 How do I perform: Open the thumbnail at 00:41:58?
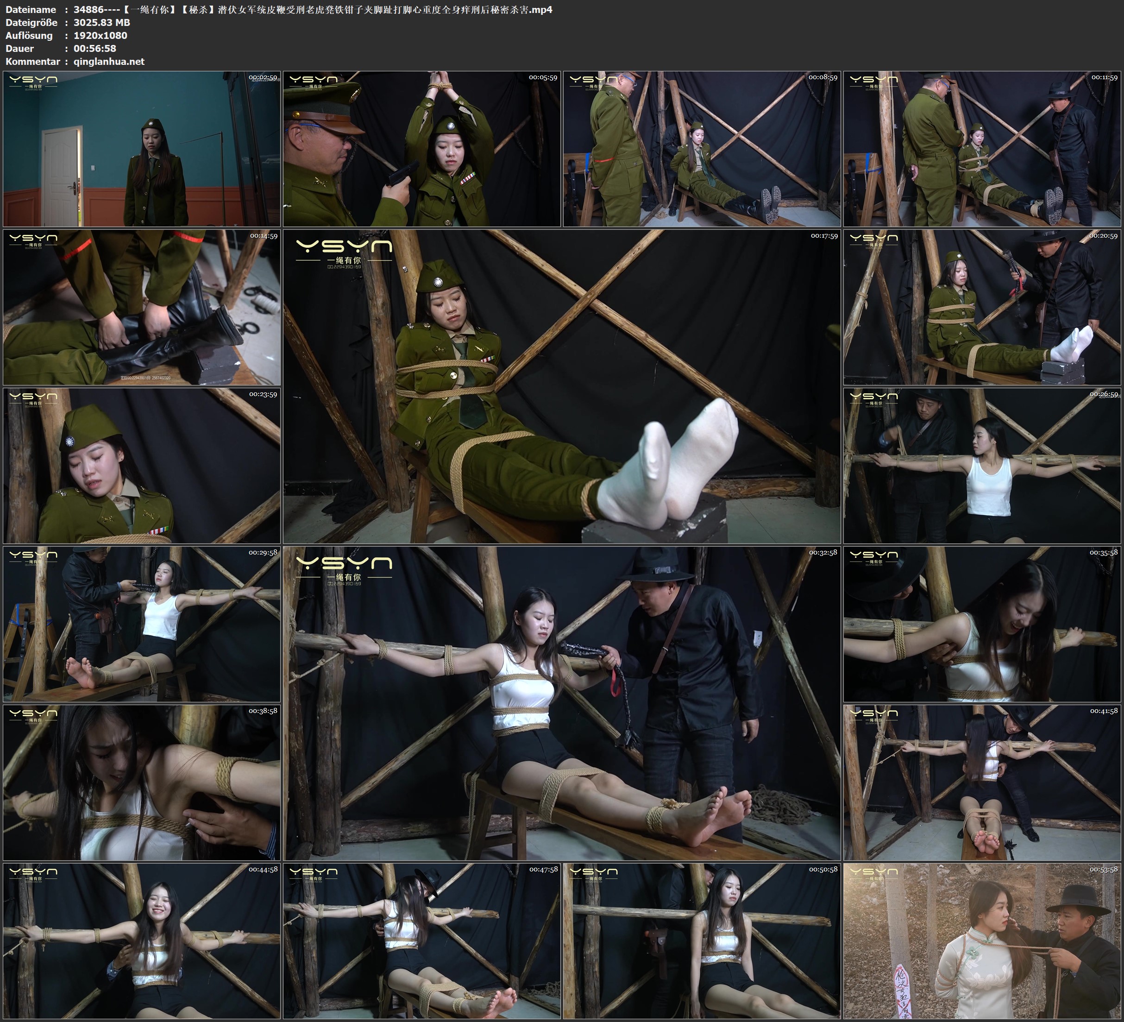click(x=982, y=782)
